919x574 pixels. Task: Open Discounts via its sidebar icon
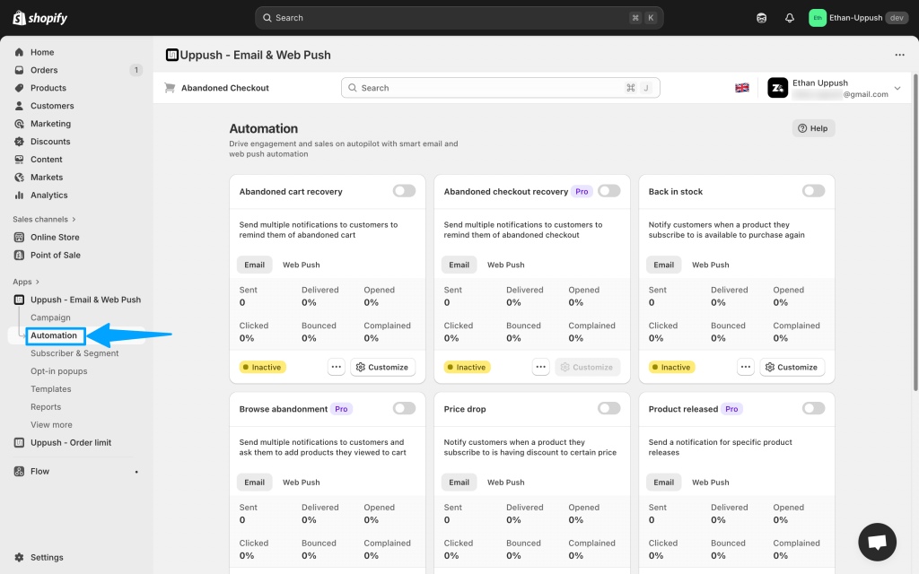[20, 142]
